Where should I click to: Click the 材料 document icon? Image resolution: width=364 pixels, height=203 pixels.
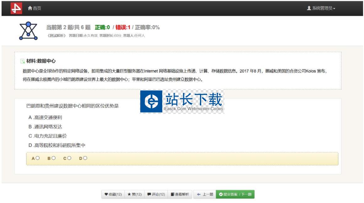point(23,61)
